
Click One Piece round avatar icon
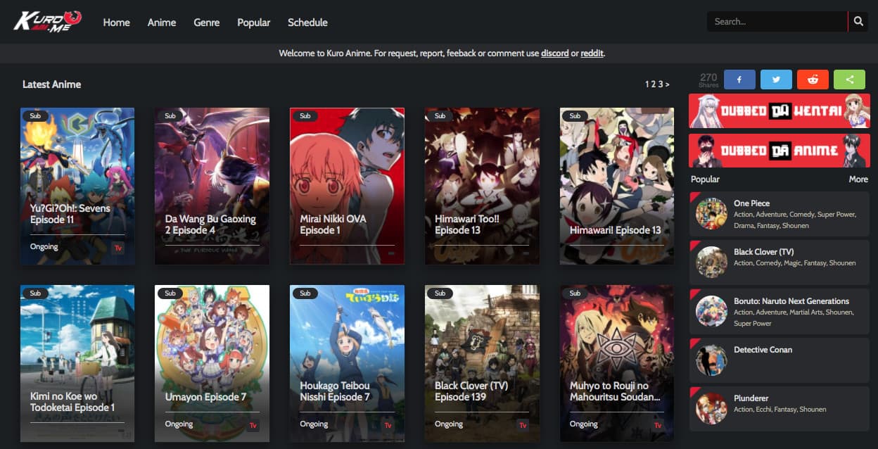tap(711, 213)
